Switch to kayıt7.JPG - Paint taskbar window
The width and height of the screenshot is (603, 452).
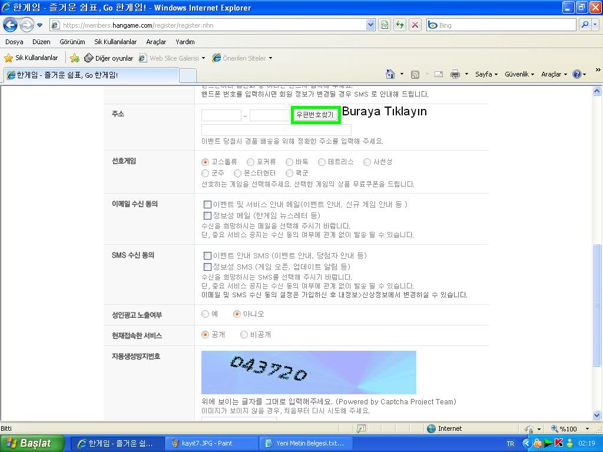tap(212, 443)
